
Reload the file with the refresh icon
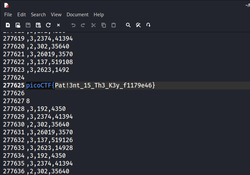(48, 25)
